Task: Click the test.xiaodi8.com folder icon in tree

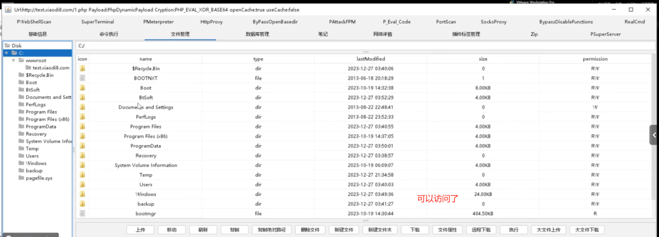Action: (x=28, y=67)
